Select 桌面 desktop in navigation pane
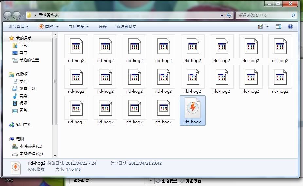 coord(23,53)
